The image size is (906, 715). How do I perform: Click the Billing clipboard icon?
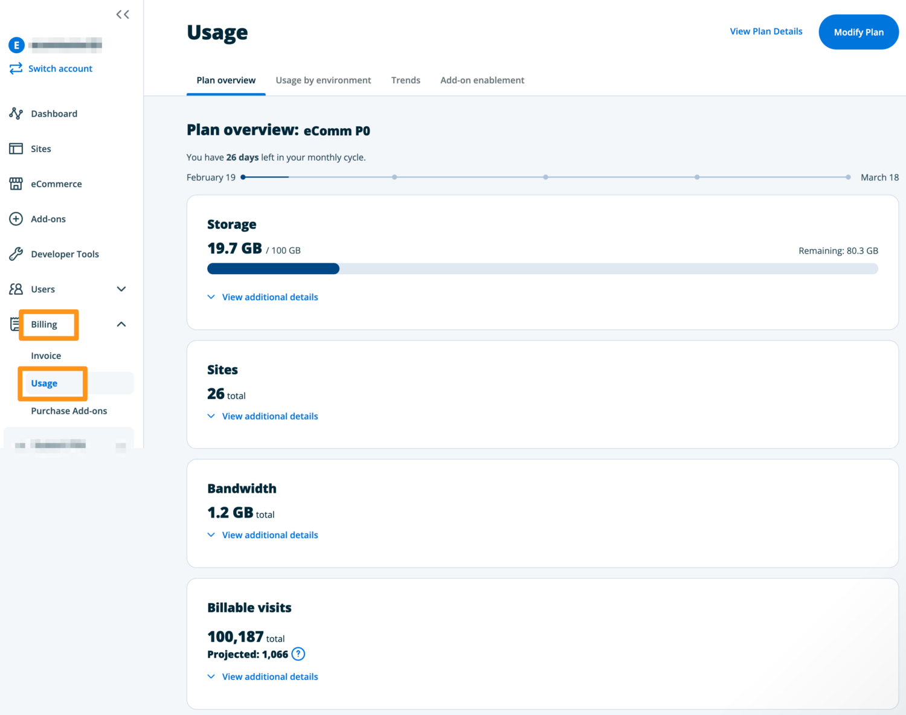point(16,324)
